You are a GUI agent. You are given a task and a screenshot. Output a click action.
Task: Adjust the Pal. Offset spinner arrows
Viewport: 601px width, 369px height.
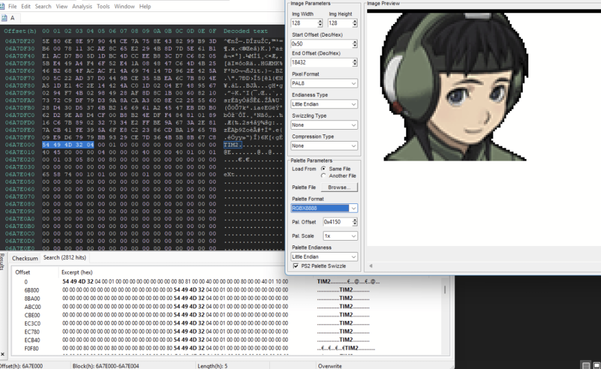tap(355, 222)
